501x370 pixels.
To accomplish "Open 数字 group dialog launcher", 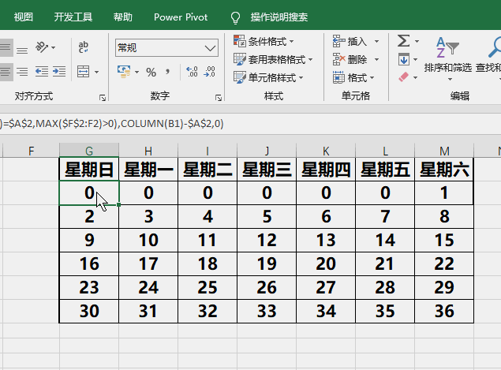I will pyautogui.click(x=219, y=98).
